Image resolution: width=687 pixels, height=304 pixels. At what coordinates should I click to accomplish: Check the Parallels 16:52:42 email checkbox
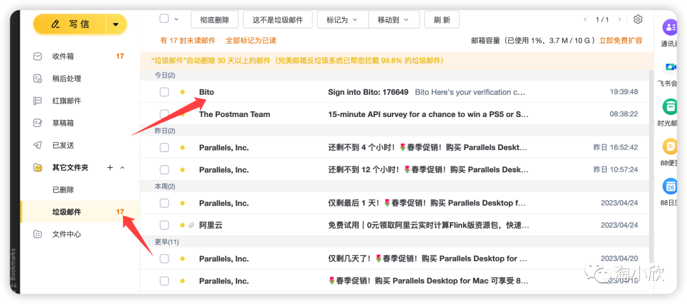click(164, 148)
